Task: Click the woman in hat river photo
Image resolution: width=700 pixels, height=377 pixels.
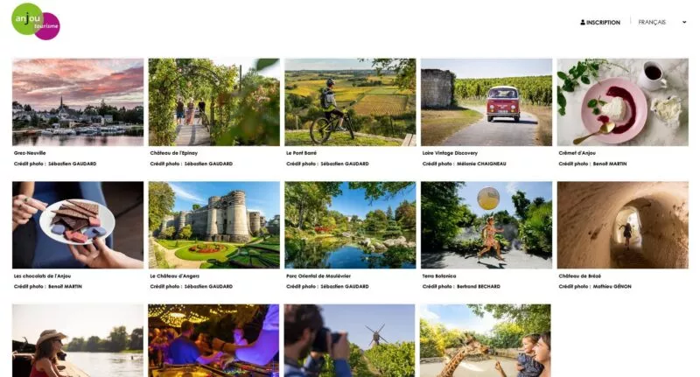Action: point(78,341)
